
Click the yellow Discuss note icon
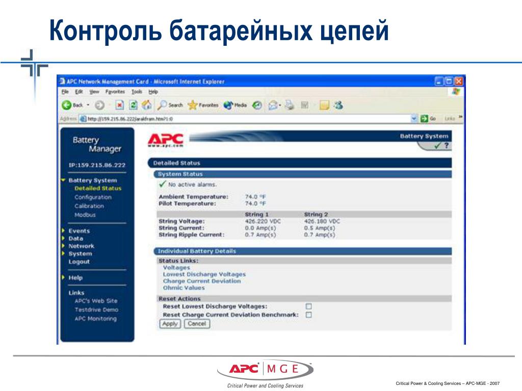[324, 105]
